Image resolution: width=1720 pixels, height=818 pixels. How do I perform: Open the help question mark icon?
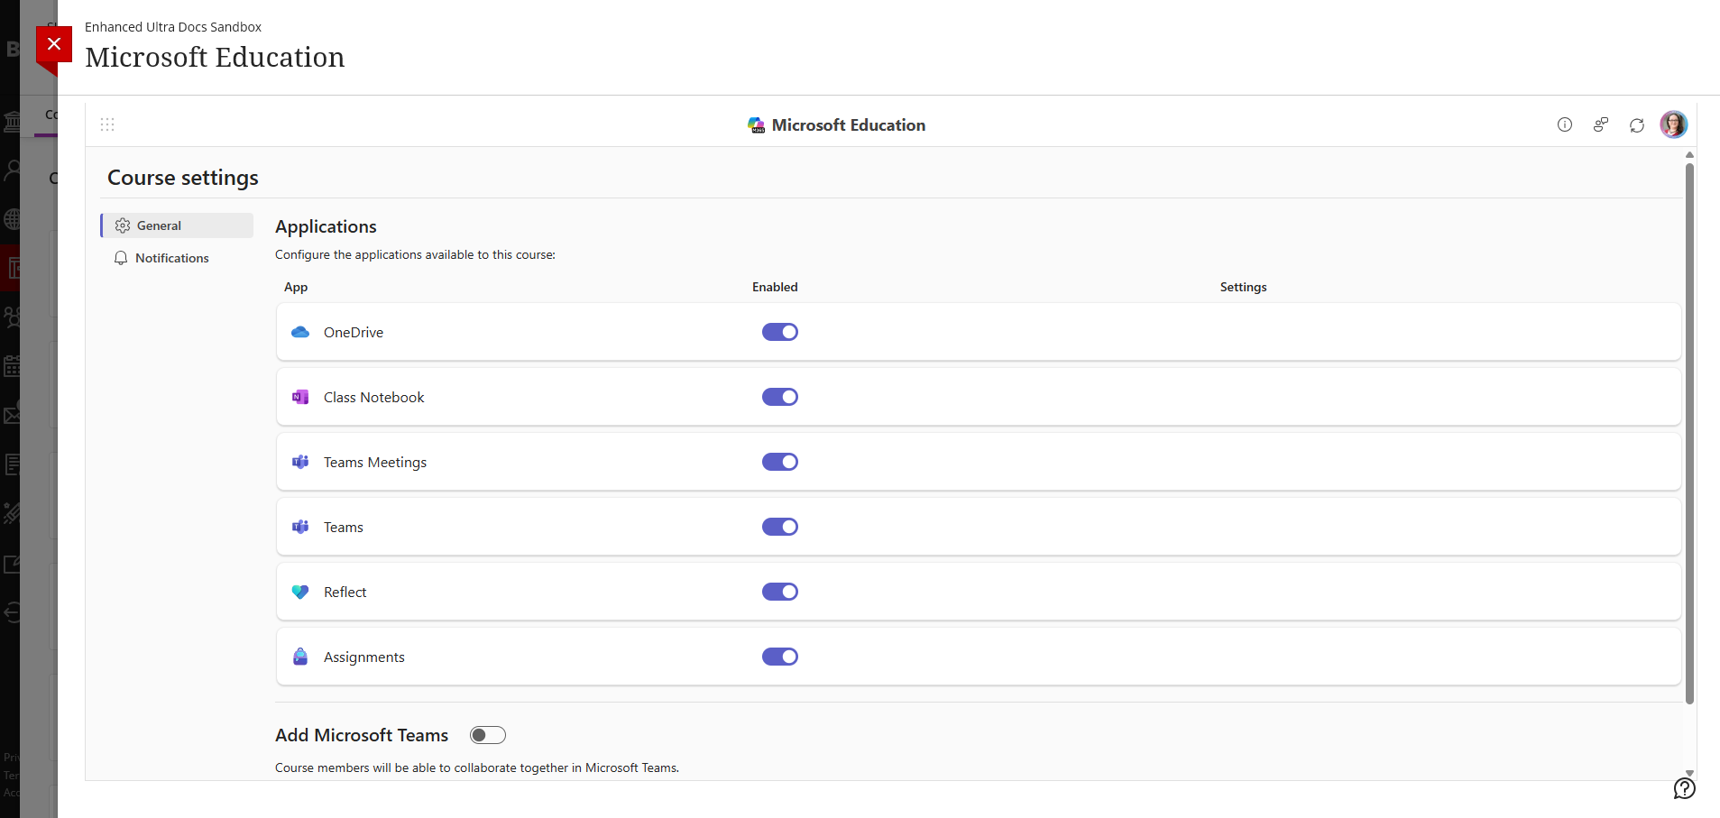click(x=1684, y=788)
